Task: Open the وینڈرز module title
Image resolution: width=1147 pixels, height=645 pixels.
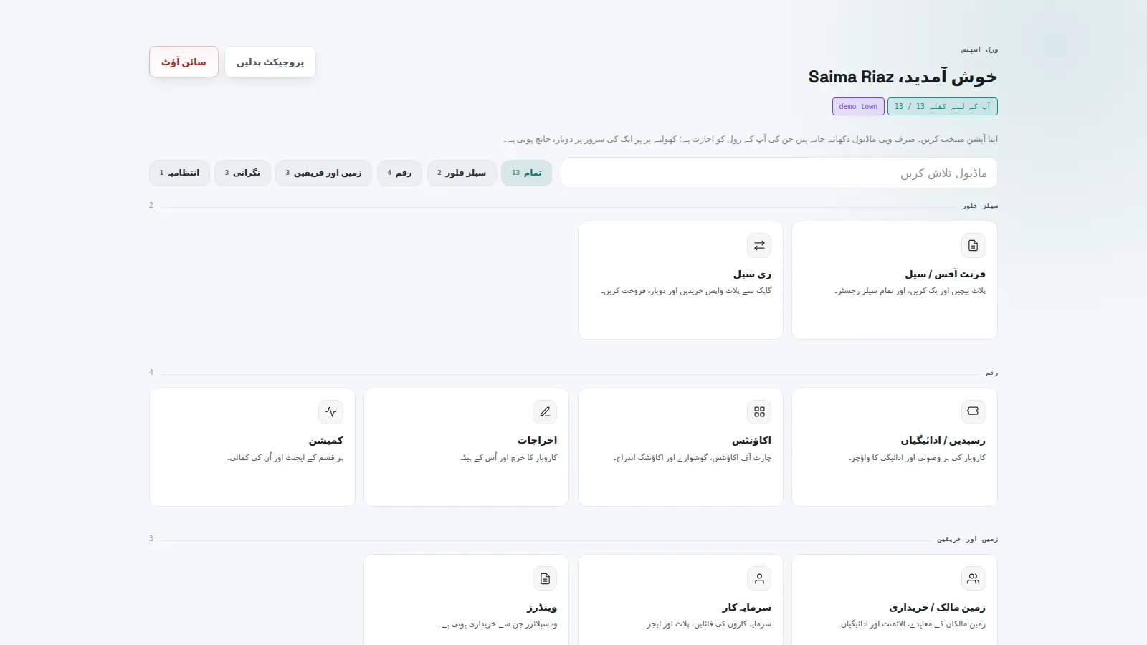Action: pyautogui.click(x=542, y=607)
